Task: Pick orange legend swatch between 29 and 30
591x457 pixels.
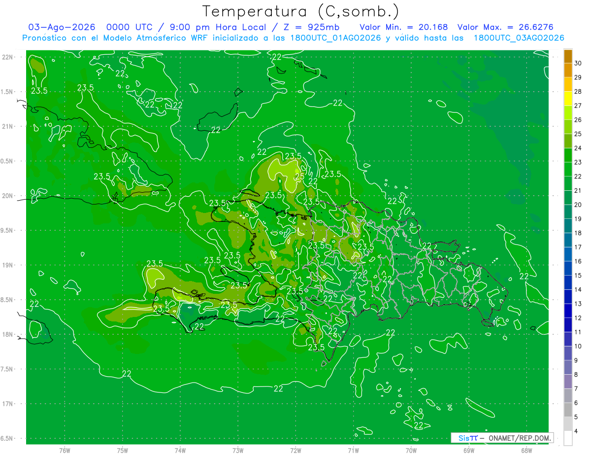Action: coord(568,70)
